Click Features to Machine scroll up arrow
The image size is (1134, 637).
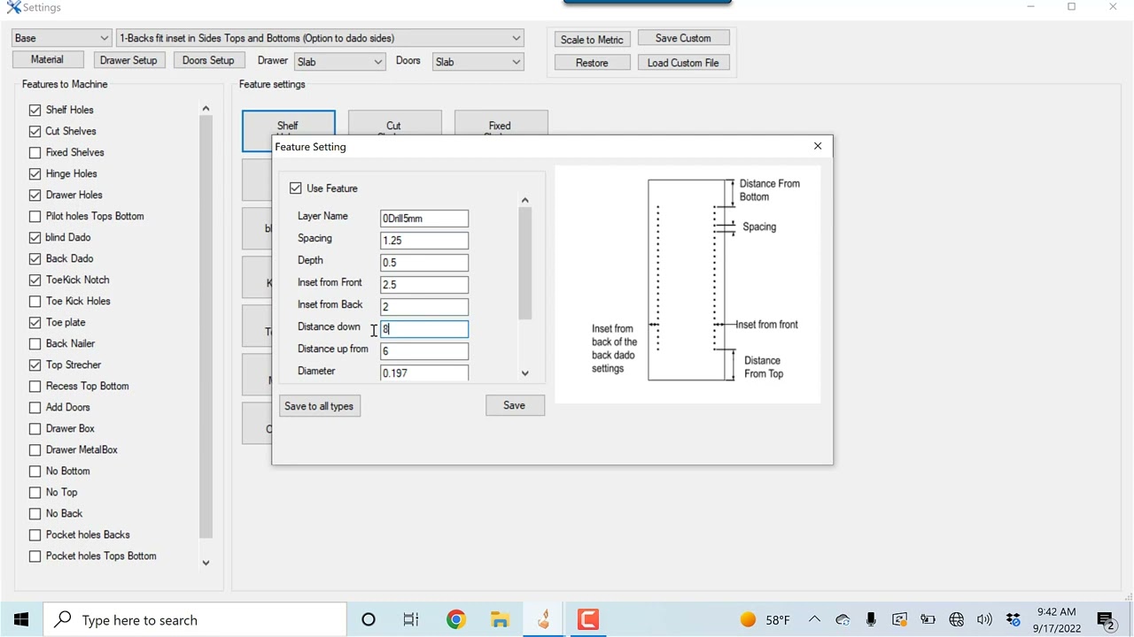(206, 109)
